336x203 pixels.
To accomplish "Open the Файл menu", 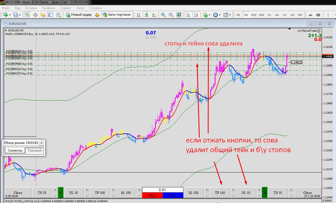I will point(6,8).
